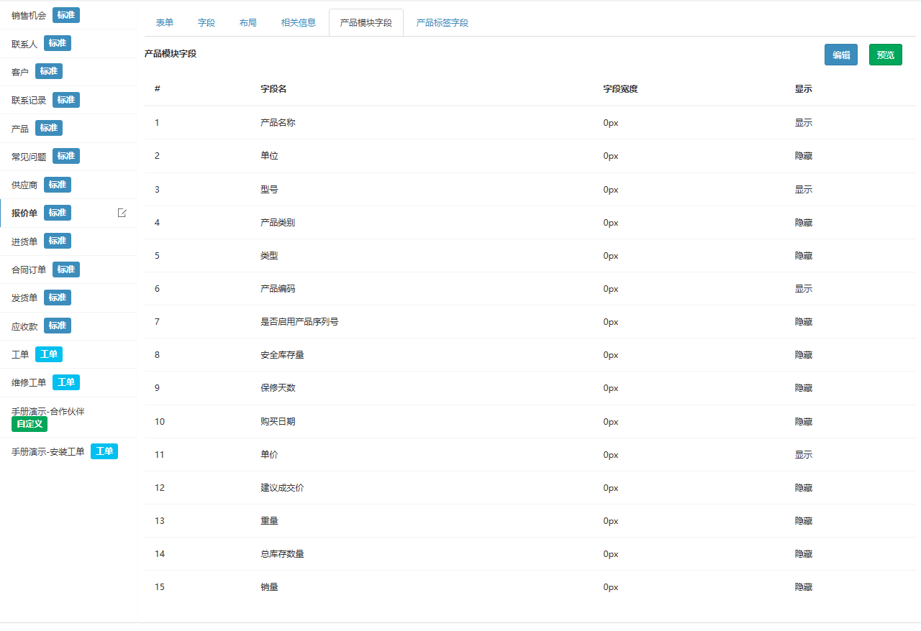Switch to the 表单 tab
The image size is (921, 631).
pyautogui.click(x=165, y=22)
